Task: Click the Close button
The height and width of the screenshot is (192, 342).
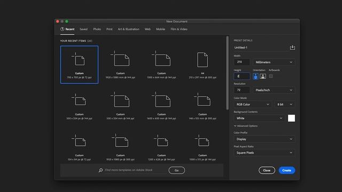Action: tap(267, 170)
